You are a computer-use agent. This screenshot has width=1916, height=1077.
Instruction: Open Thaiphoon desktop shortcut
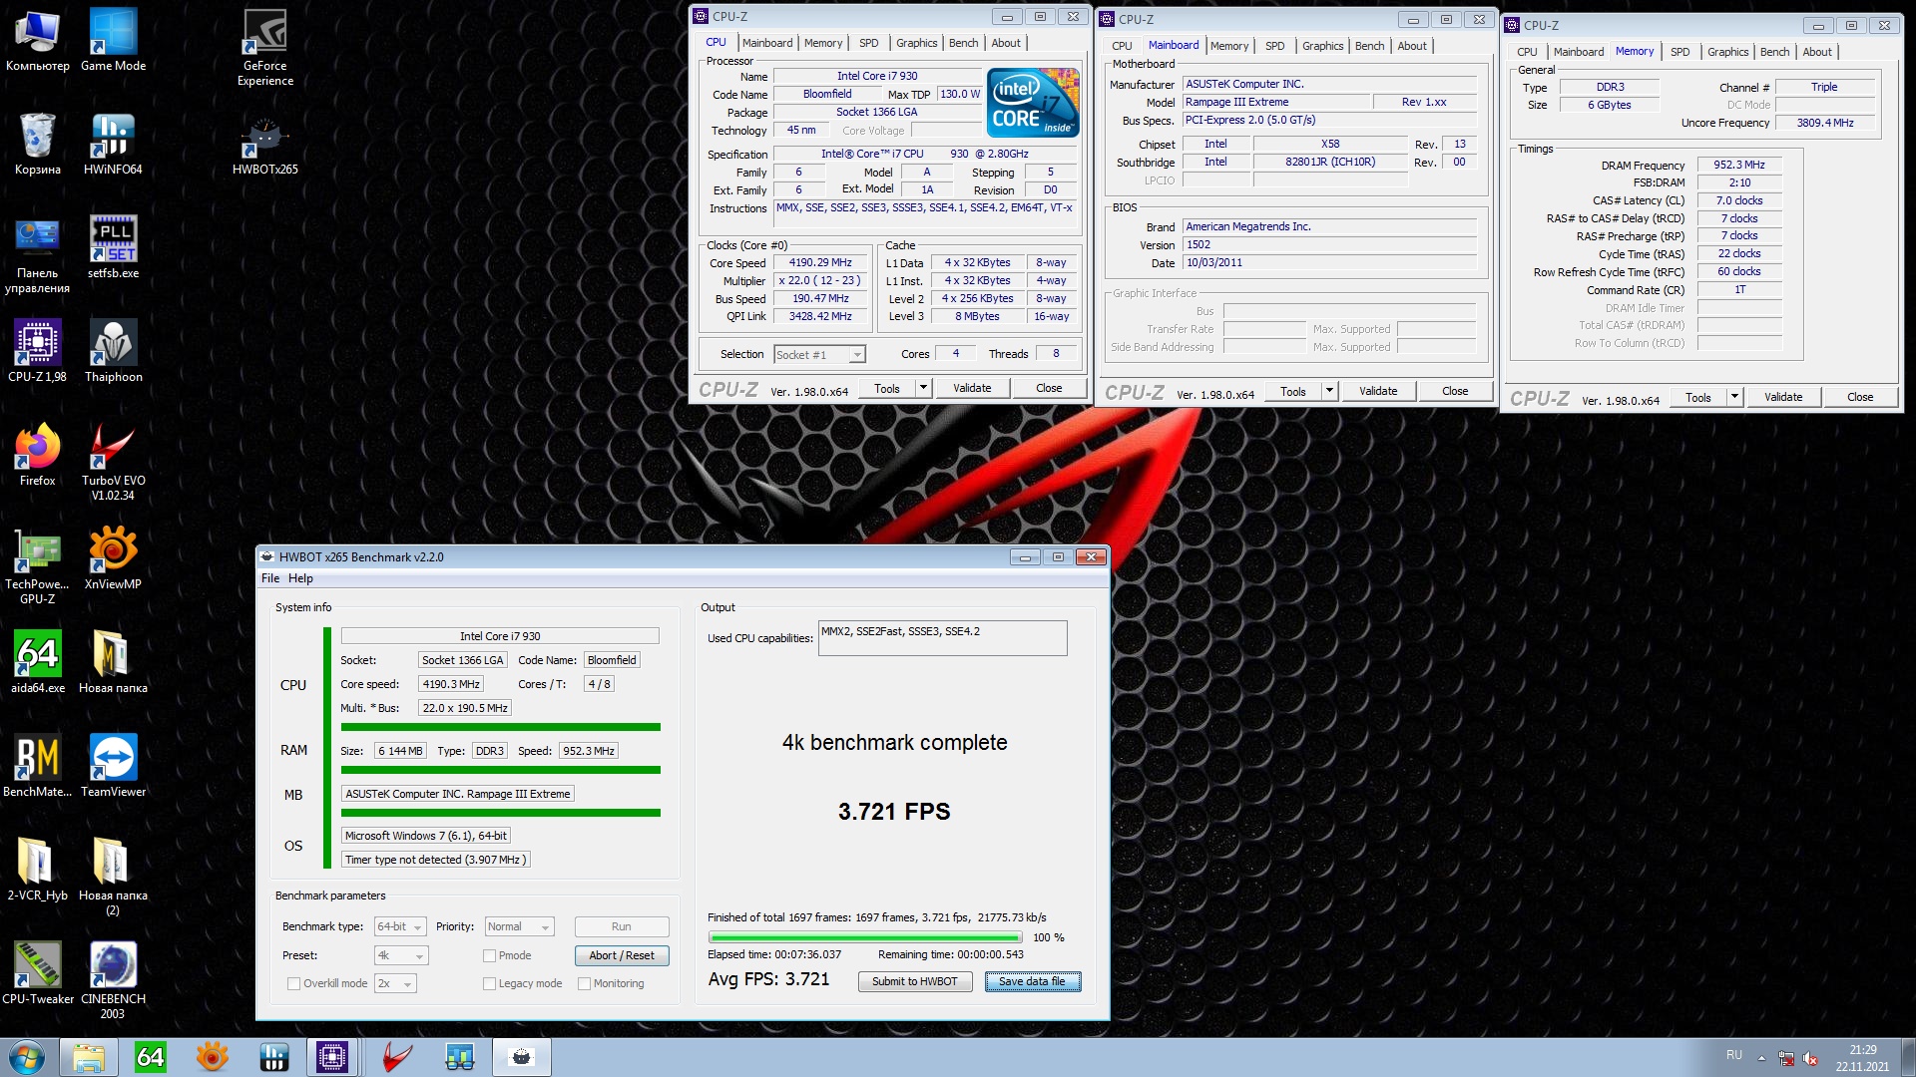click(x=113, y=351)
